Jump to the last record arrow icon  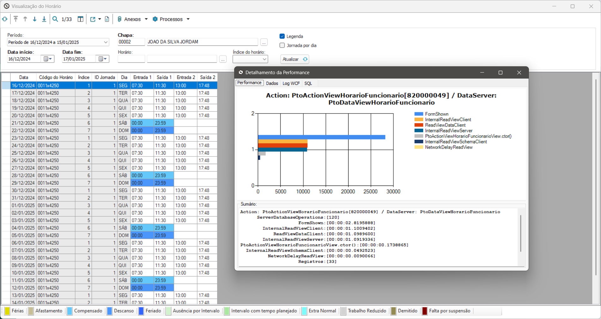[44, 19]
